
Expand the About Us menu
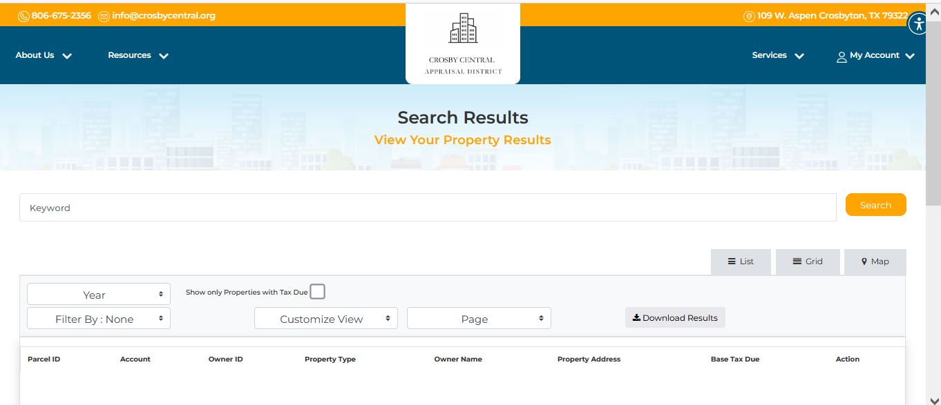click(44, 55)
